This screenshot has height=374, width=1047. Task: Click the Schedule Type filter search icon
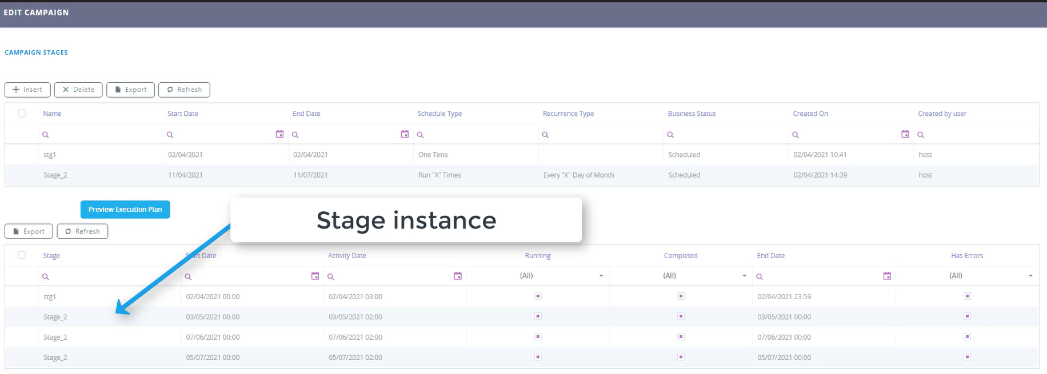(420, 135)
